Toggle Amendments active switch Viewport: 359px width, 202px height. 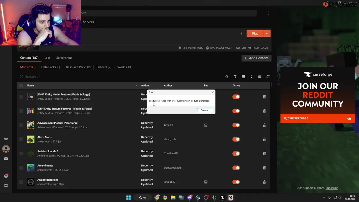tap(236, 168)
